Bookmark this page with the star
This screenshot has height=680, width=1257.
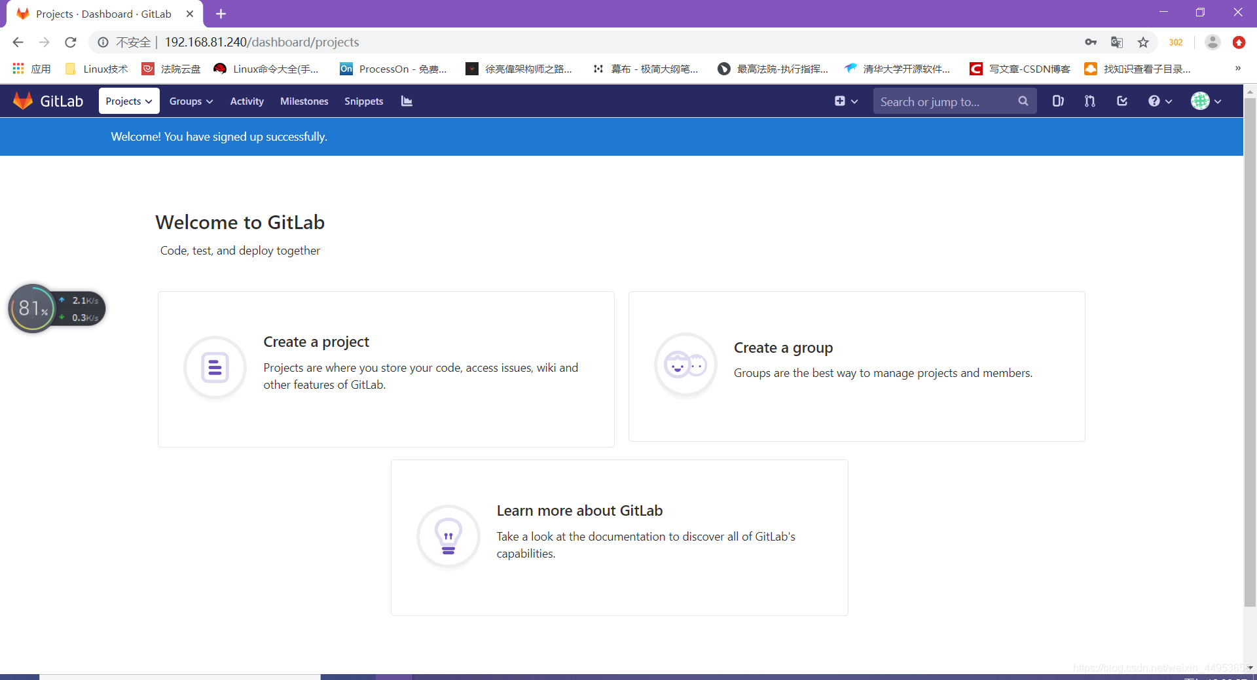point(1143,42)
